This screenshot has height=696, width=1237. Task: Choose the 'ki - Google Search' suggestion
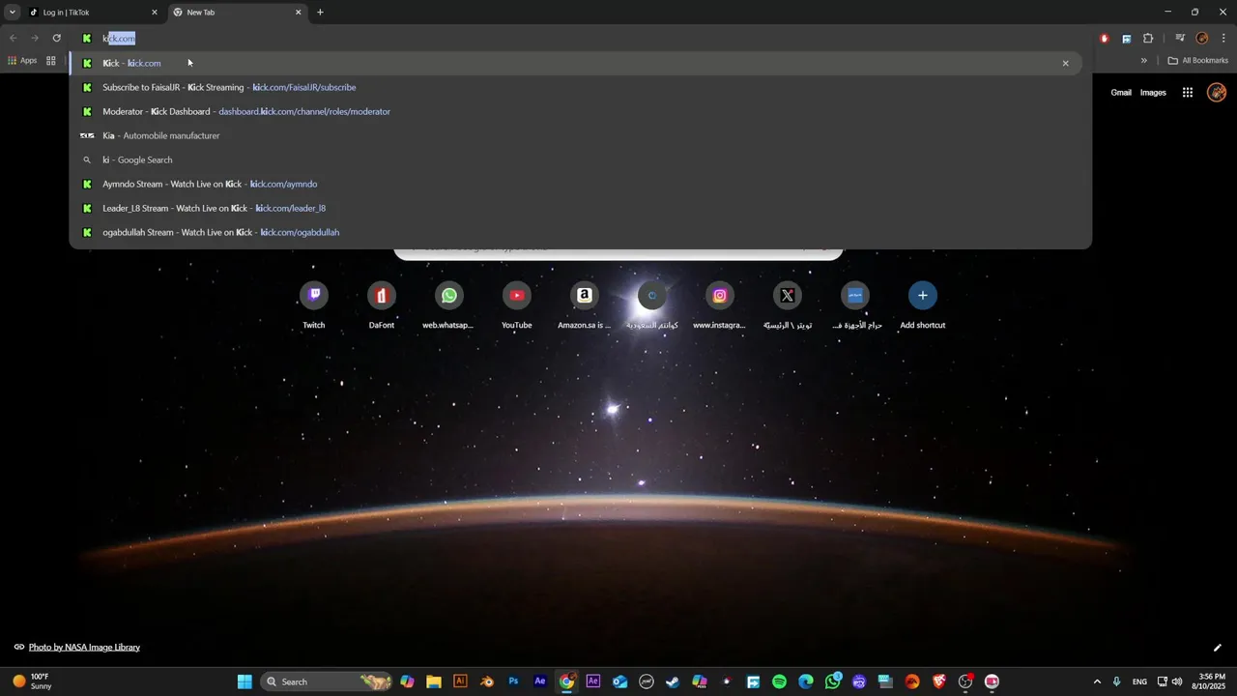click(580, 159)
